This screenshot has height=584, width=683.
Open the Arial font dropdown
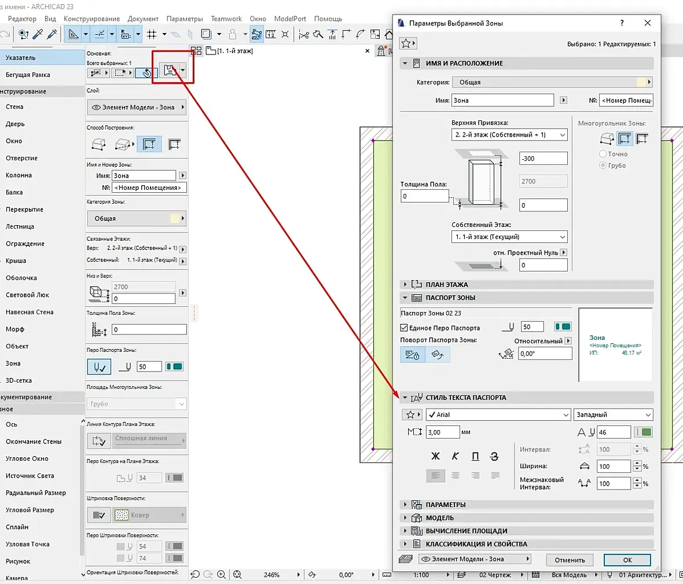(x=498, y=414)
